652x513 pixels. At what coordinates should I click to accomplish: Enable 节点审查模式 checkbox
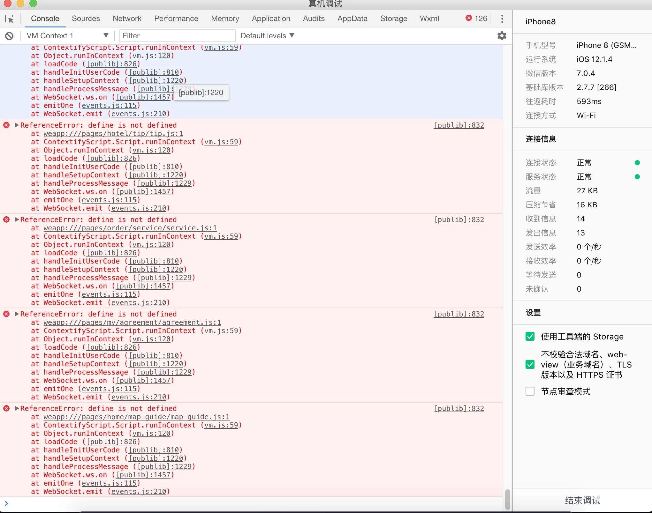click(530, 391)
